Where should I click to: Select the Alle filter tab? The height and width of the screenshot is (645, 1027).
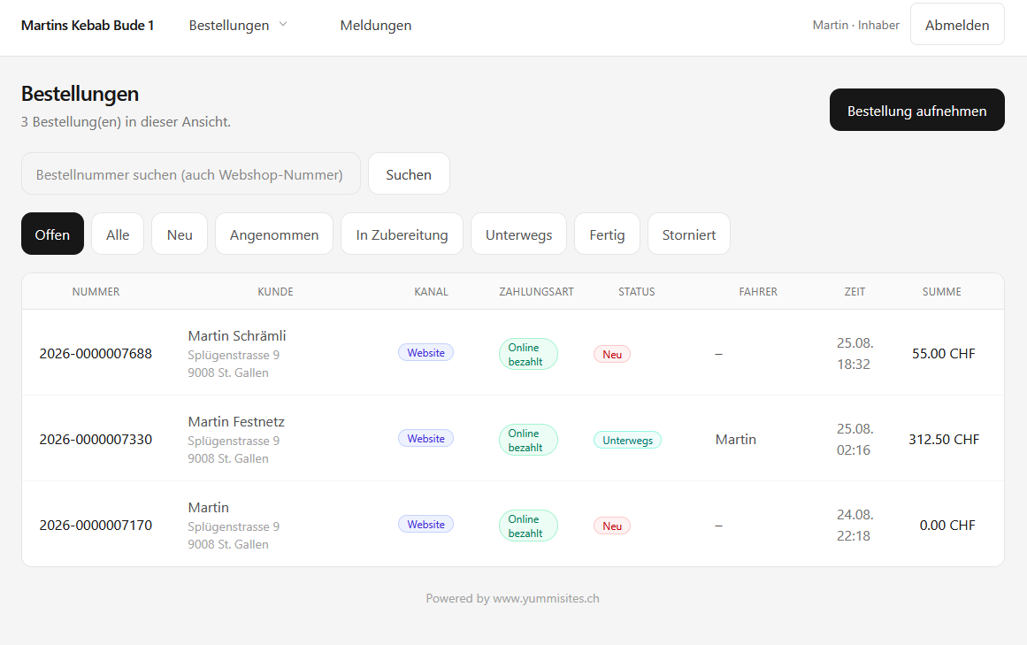click(118, 234)
